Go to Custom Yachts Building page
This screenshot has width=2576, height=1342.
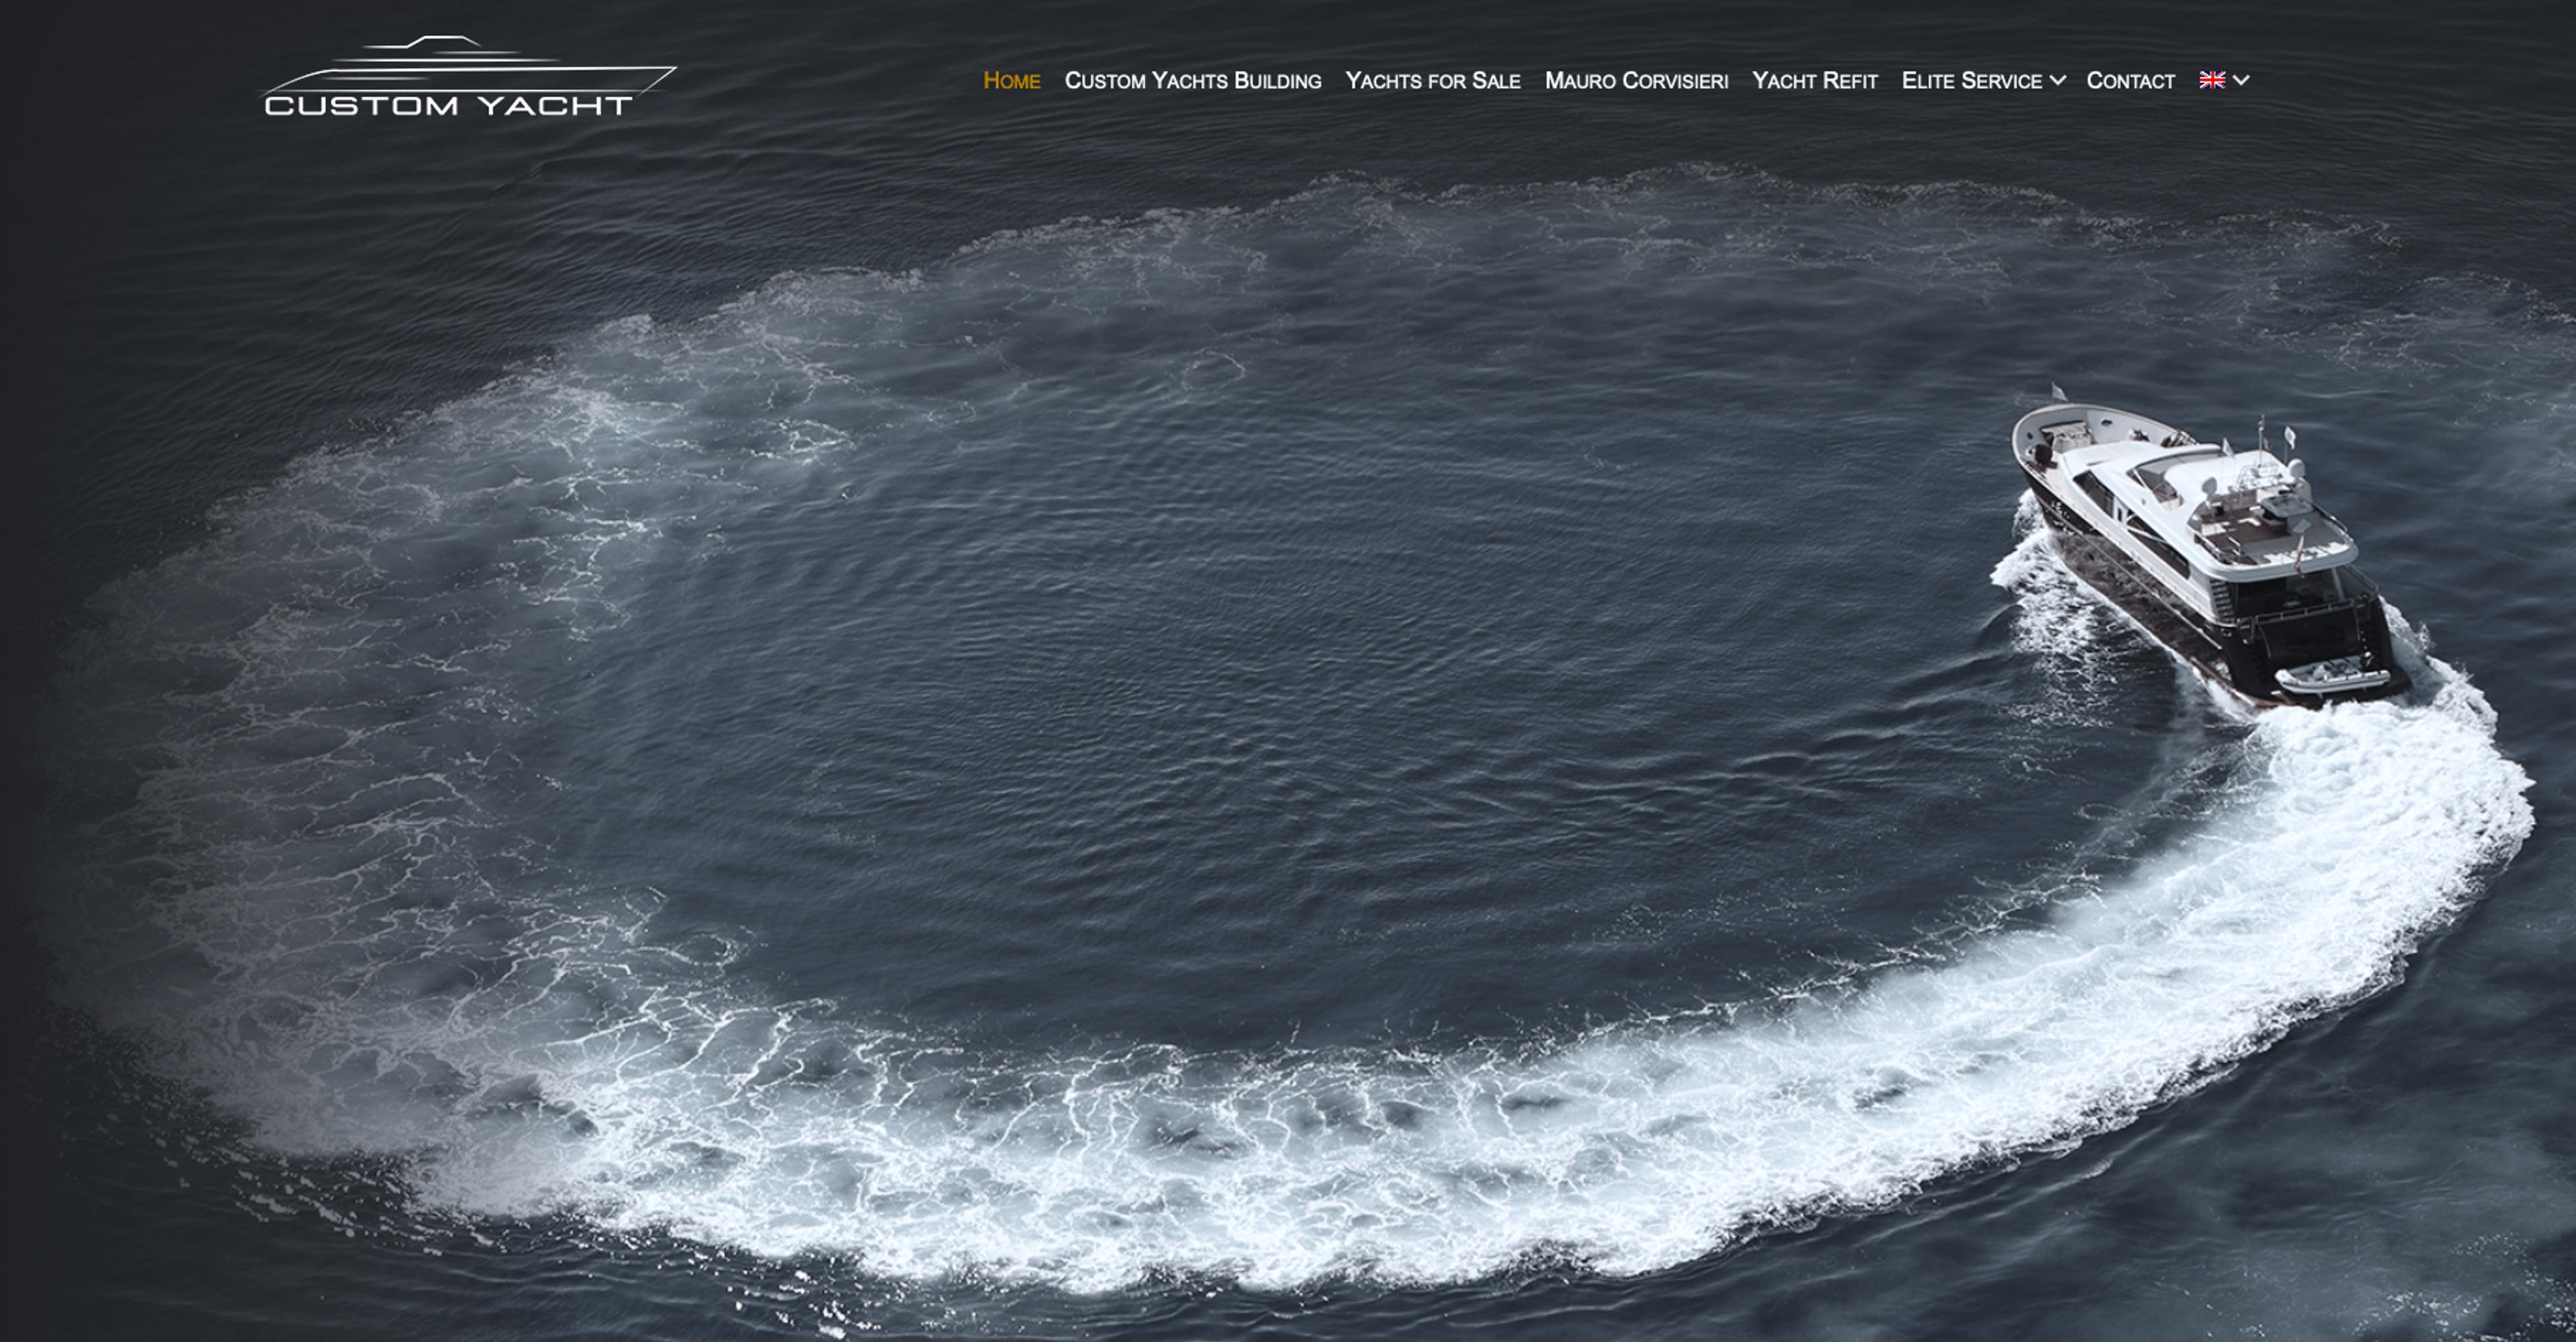point(1193,80)
